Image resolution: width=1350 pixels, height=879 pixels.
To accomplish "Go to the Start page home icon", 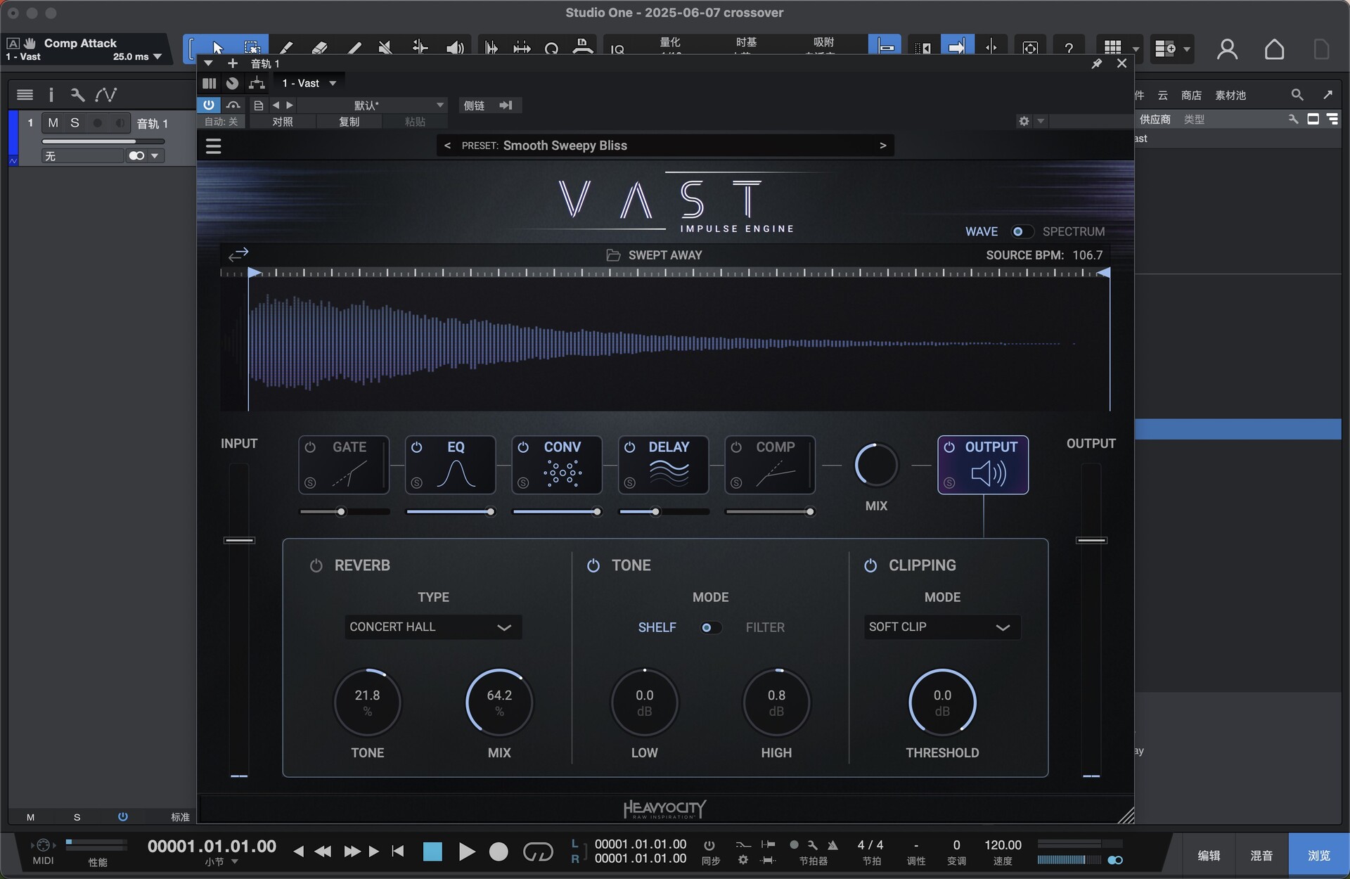I will pyautogui.click(x=1274, y=49).
